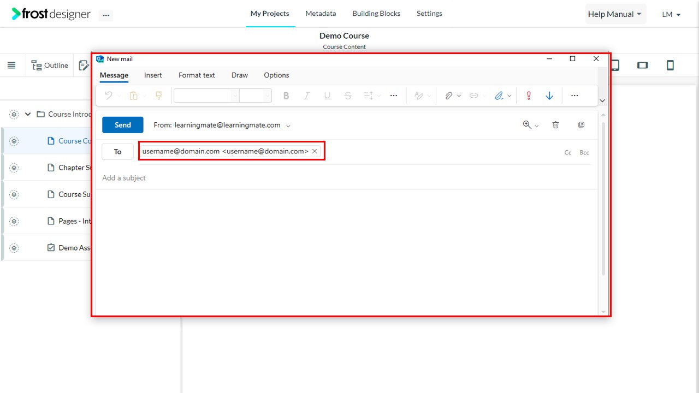The height and width of the screenshot is (393, 699).
Task: Switch to the Format text tab
Action: click(197, 75)
